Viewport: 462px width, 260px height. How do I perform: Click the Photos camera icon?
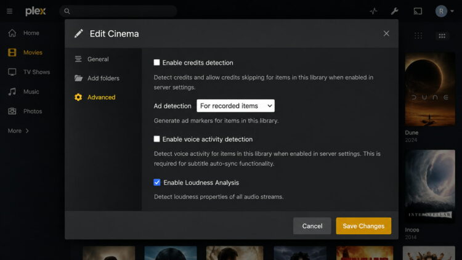pyautogui.click(x=12, y=111)
